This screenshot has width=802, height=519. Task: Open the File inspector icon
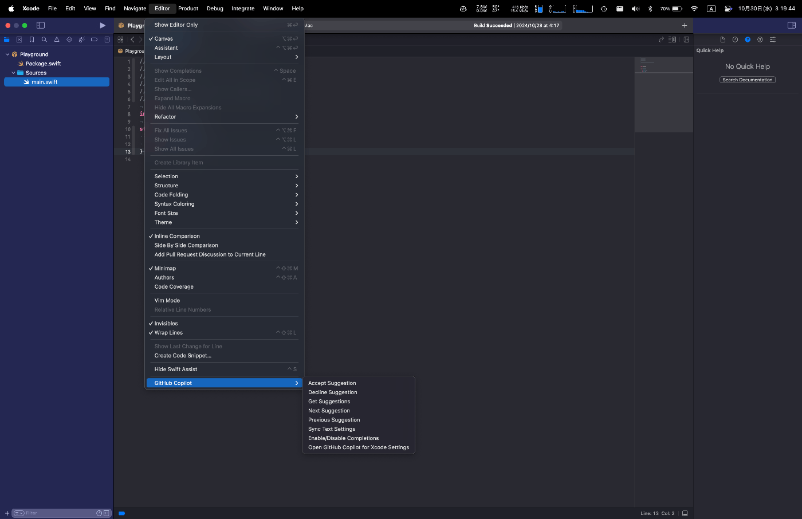(722, 40)
